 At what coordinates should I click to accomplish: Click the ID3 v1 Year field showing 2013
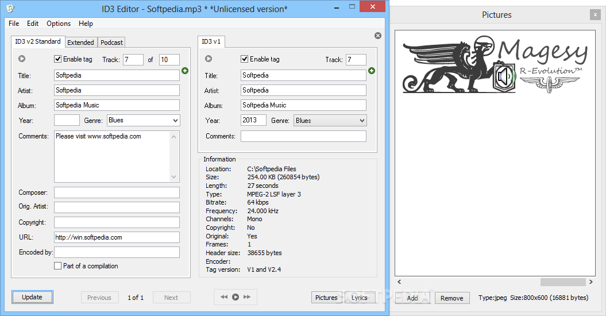(253, 120)
